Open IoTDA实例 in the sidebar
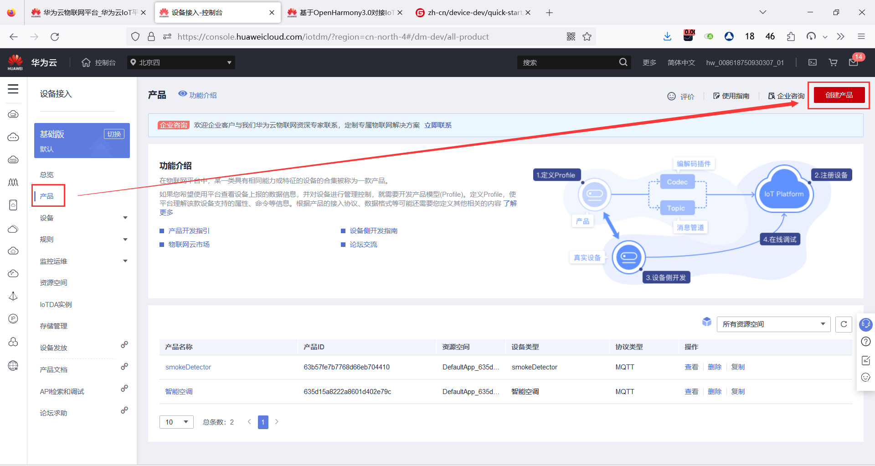This screenshot has width=875, height=466. tap(56, 305)
